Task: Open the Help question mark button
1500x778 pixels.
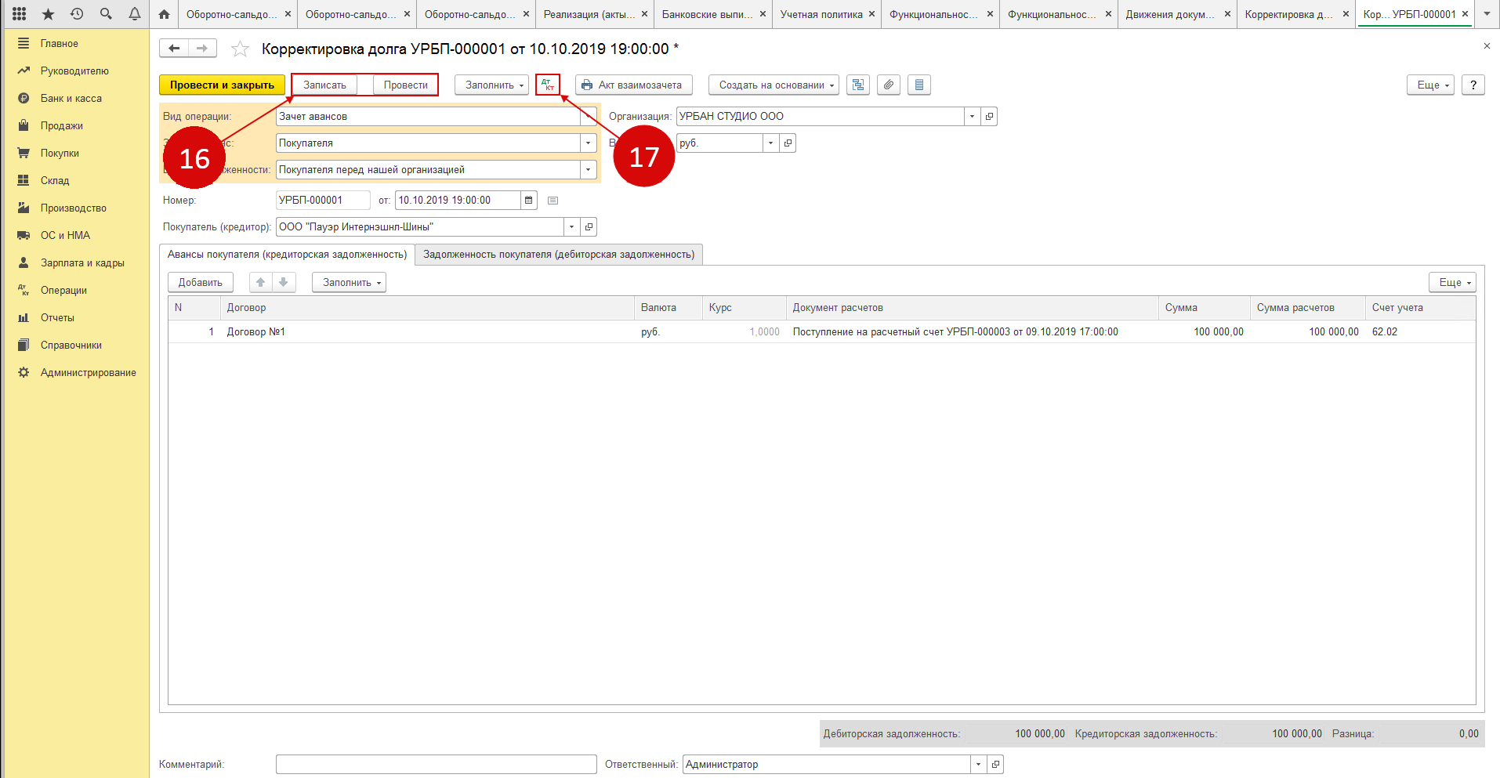Action: point(1473,85)
